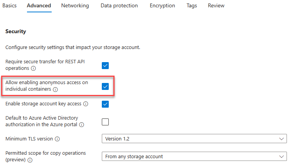
Task: Select the Advanced tab
Action: [39, 6]
